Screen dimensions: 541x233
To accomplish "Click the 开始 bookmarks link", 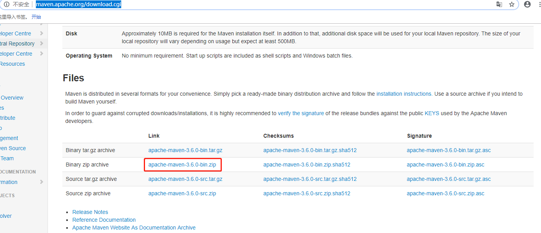I will pyautogui.click(x=36, y=17).
